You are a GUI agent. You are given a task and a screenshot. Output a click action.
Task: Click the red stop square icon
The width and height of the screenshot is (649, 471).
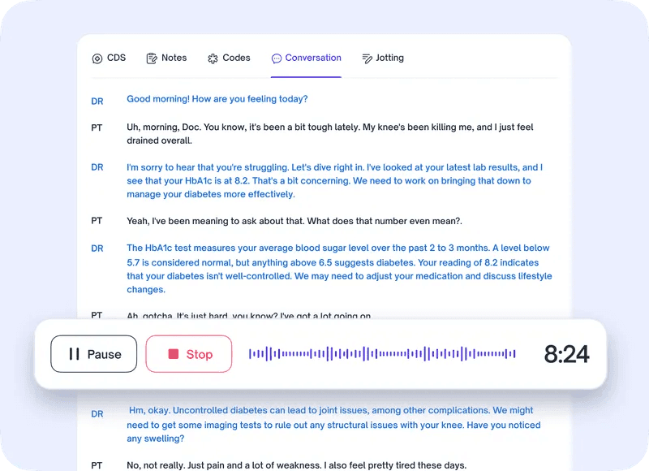[173, 354]
